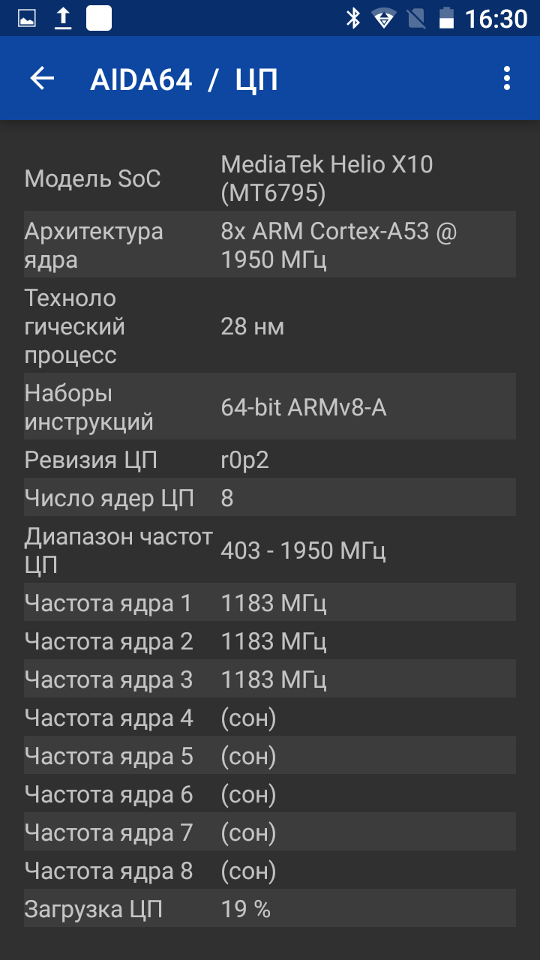Tap the white square notification icon
Viewport: 540px width, 960px height.
[99, 18]
